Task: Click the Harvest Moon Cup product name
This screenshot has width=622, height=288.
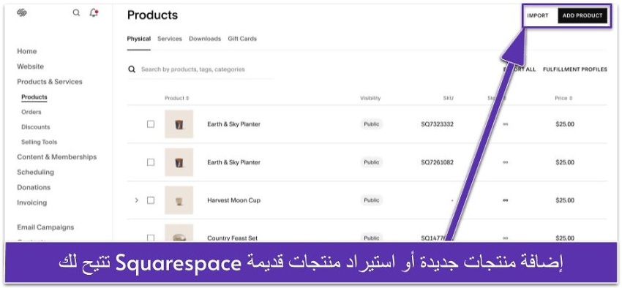Action: [x=233, y=200]
